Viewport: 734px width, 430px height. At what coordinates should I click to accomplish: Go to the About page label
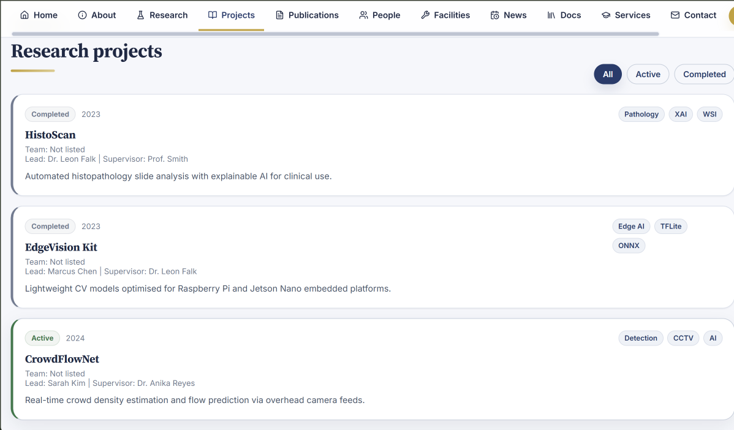tap(104, 15)
